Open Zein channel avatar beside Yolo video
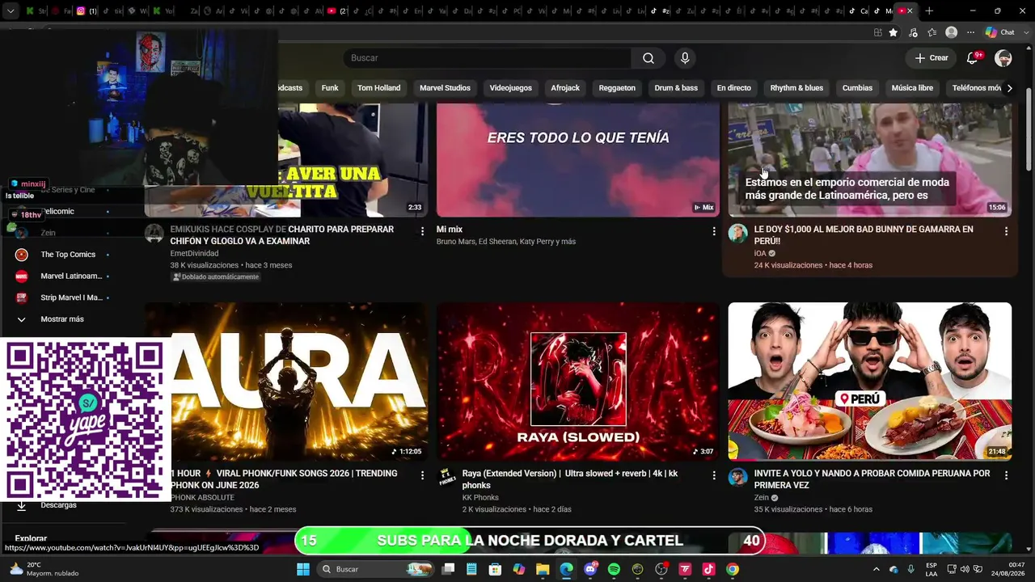The image size is (1035, 582). click(737, 478)
